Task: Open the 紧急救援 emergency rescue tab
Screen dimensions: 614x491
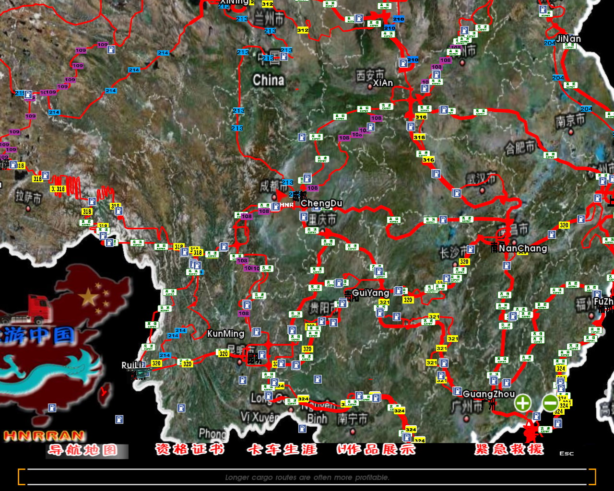Action: tap(509, 449)
